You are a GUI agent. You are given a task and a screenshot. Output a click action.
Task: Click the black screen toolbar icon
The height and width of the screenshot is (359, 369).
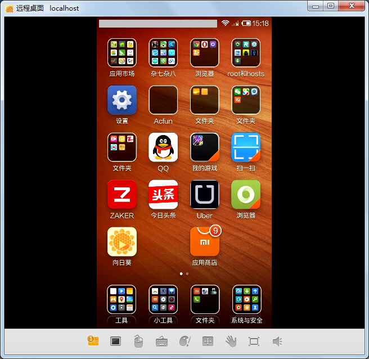115,342
